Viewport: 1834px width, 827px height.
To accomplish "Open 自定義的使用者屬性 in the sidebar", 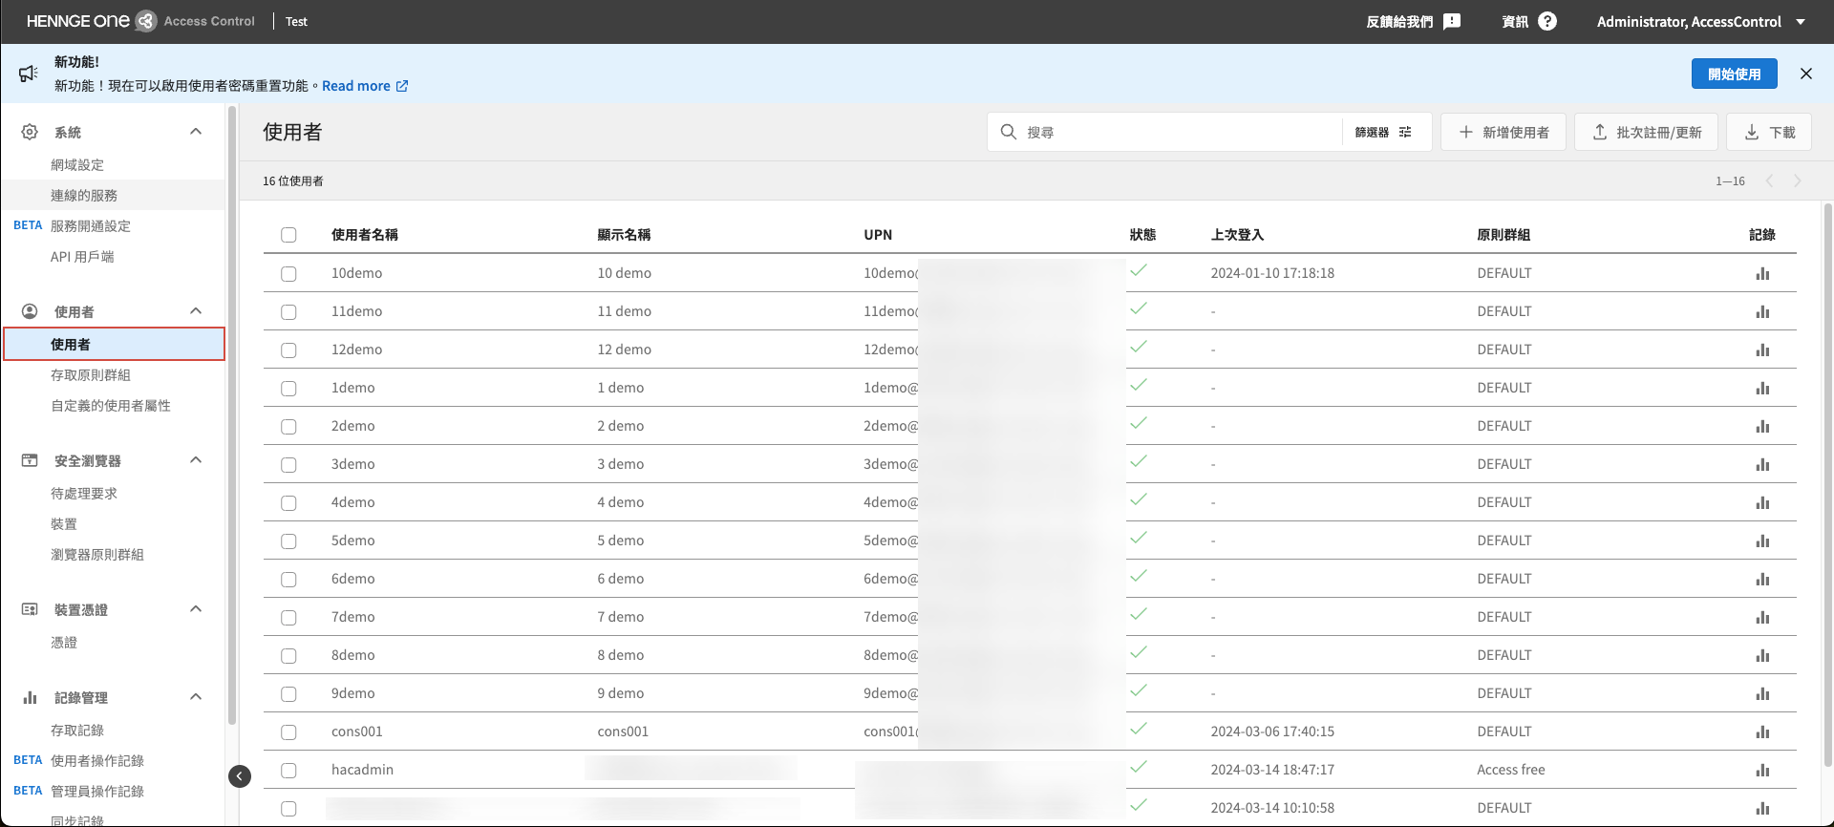I will pos(111,406).
